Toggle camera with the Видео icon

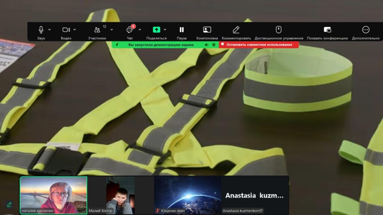(x=66, y=30)
